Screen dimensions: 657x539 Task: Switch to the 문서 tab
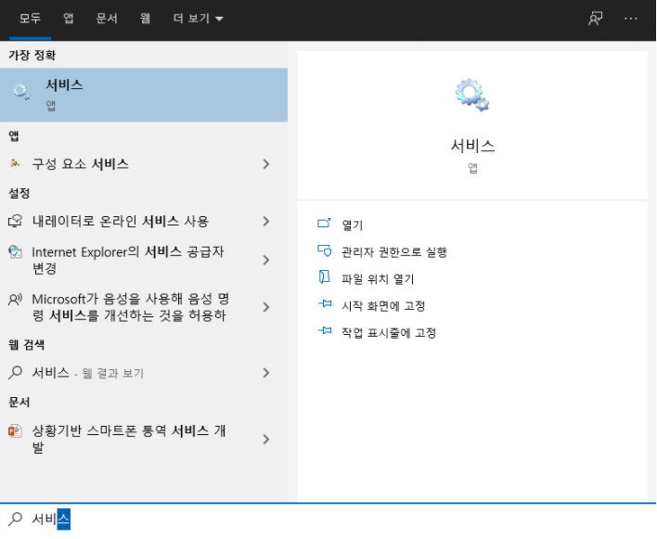tap(107, 19)
